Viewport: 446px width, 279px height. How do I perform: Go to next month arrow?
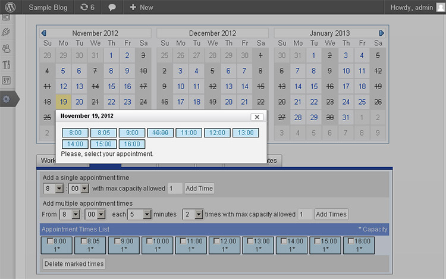381,33
